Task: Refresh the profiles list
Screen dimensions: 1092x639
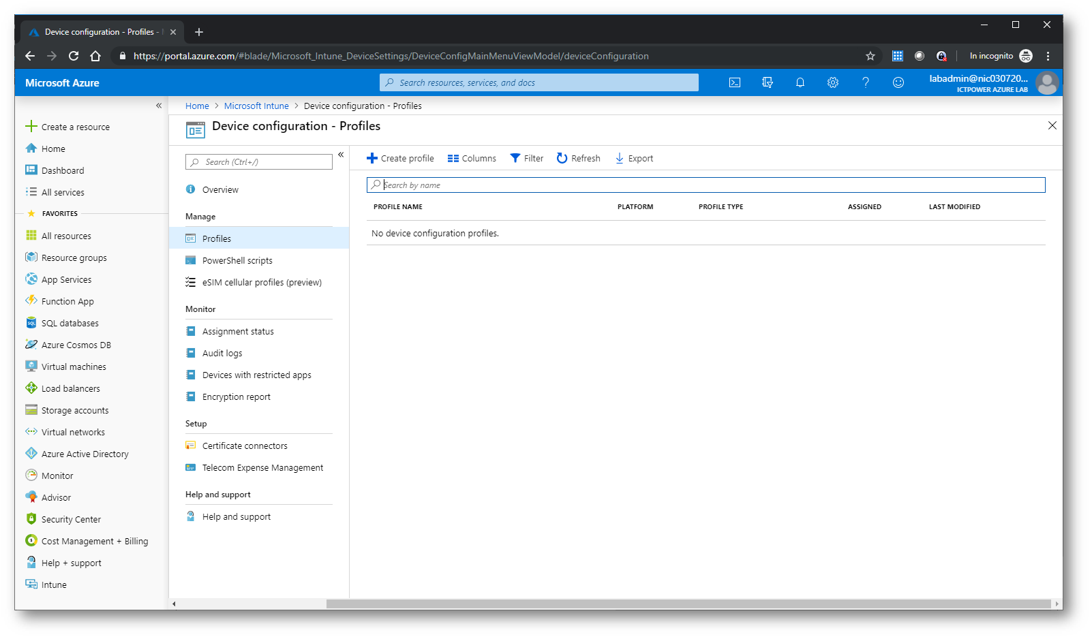Action: (578, 158)
